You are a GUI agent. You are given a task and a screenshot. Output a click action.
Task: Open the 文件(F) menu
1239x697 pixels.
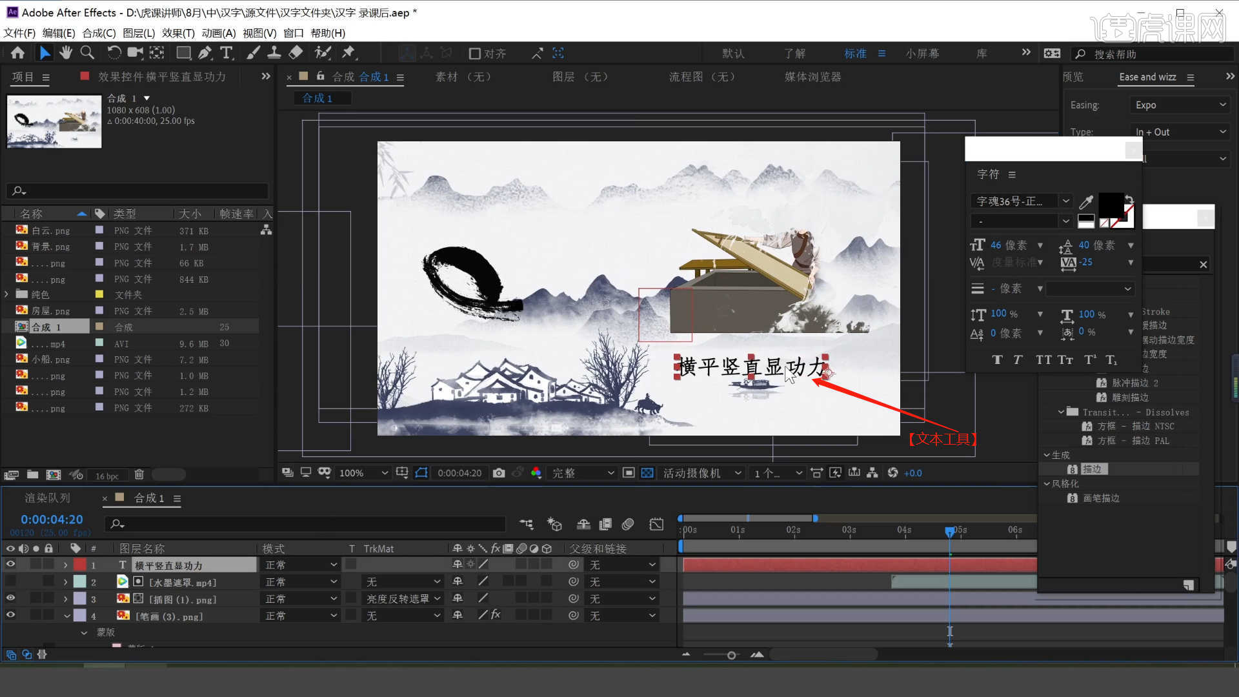point(19,33)
